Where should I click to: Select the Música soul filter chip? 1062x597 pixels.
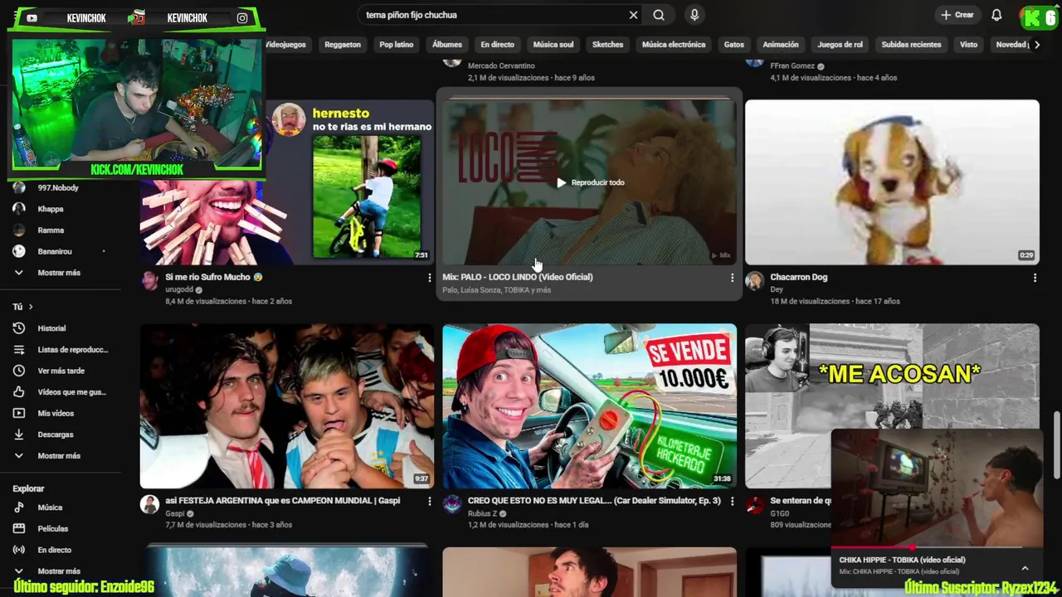click(553, 45)
